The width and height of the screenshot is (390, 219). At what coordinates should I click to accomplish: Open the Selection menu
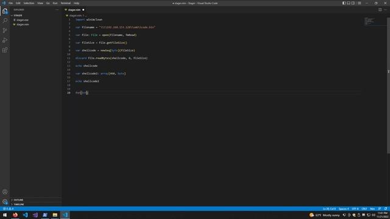point(29,3)
